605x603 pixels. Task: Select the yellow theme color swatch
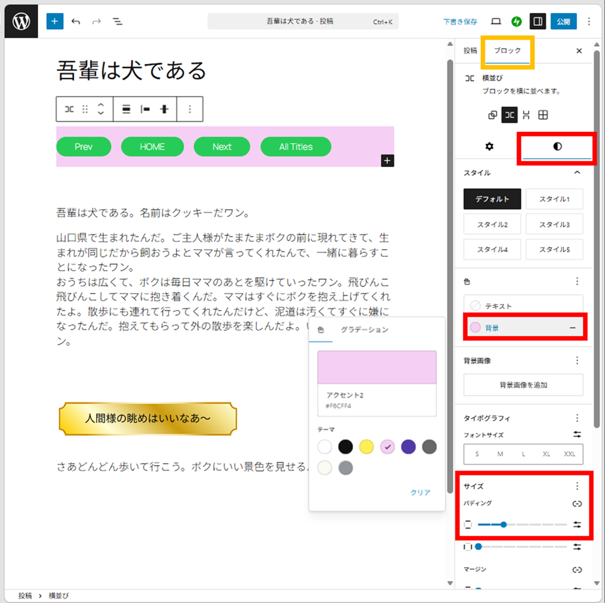point(366,447)
